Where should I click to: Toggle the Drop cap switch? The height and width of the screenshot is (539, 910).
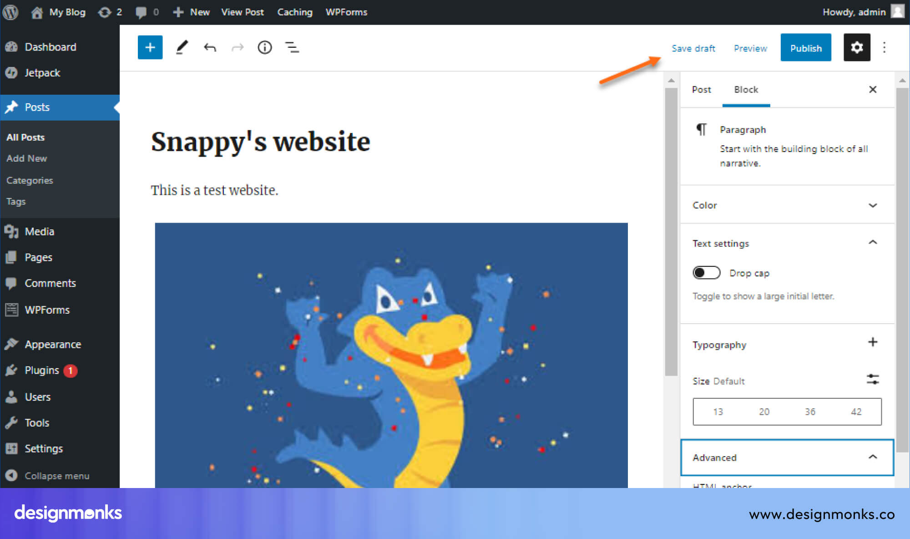coord(707,273)
